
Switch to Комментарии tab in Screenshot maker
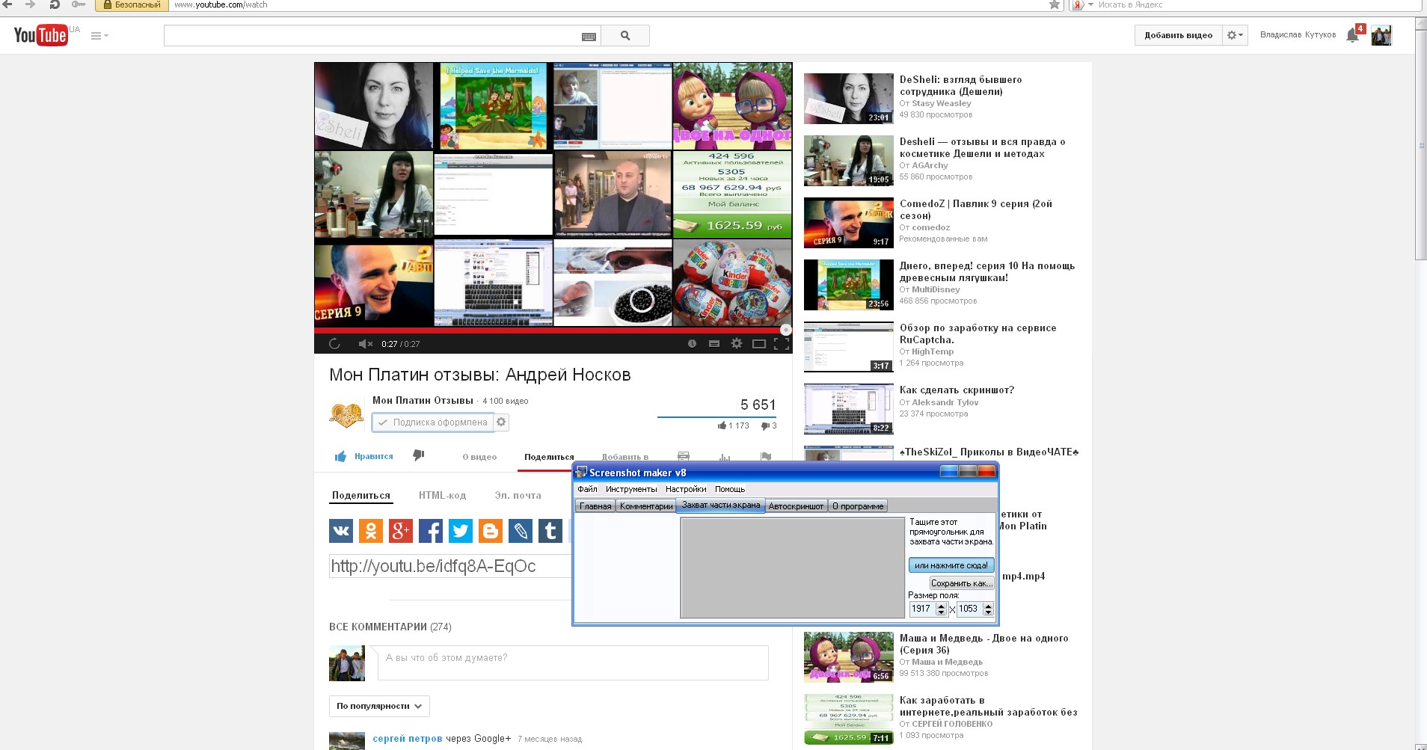(x=646, y=506)
